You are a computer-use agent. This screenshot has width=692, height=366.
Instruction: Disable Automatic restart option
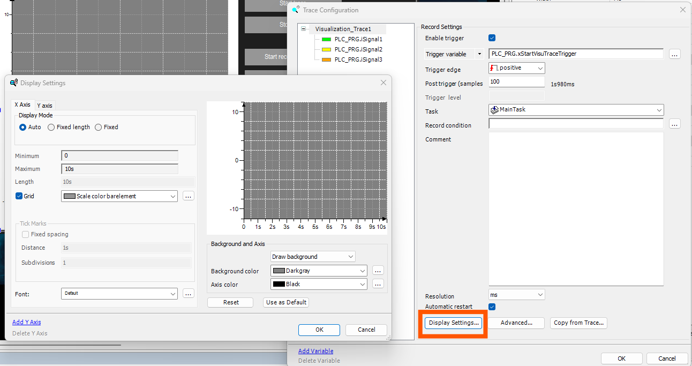pyautogui.click(x=492, y=307)
